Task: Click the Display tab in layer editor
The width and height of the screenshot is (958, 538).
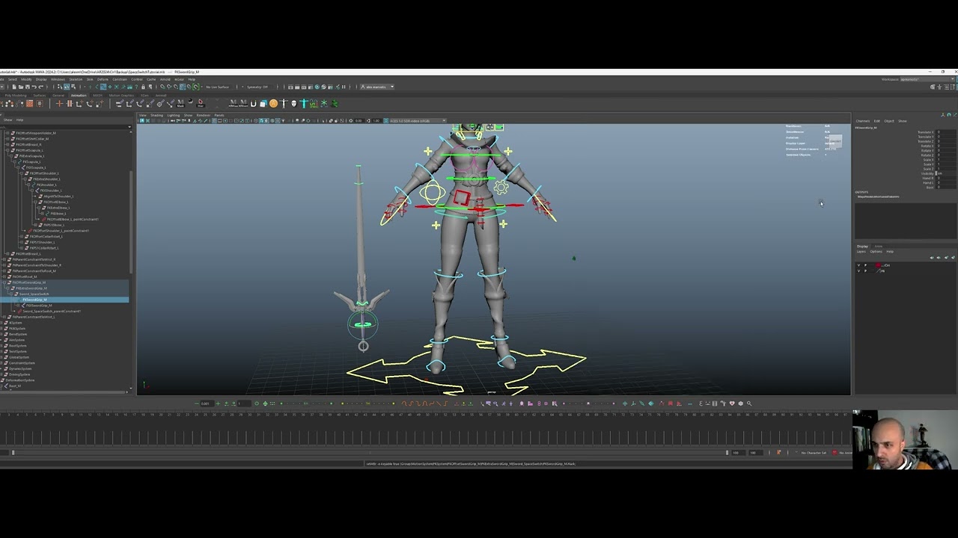Action: pos(862,247)
